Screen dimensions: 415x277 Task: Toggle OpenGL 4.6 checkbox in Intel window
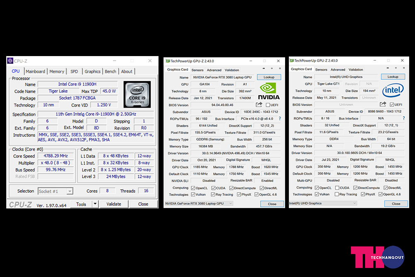(x=380, y=194)
